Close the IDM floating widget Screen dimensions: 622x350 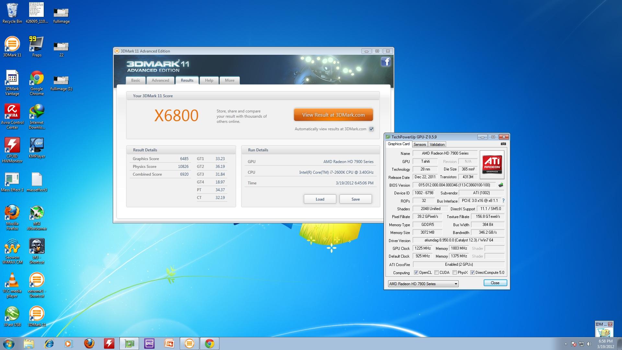click(610, 324)
